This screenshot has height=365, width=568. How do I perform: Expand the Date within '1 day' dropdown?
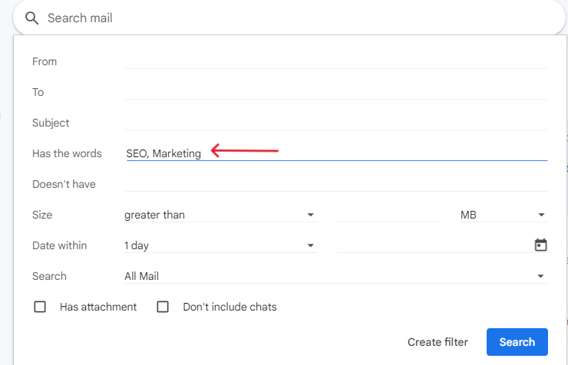click(220, 245)
